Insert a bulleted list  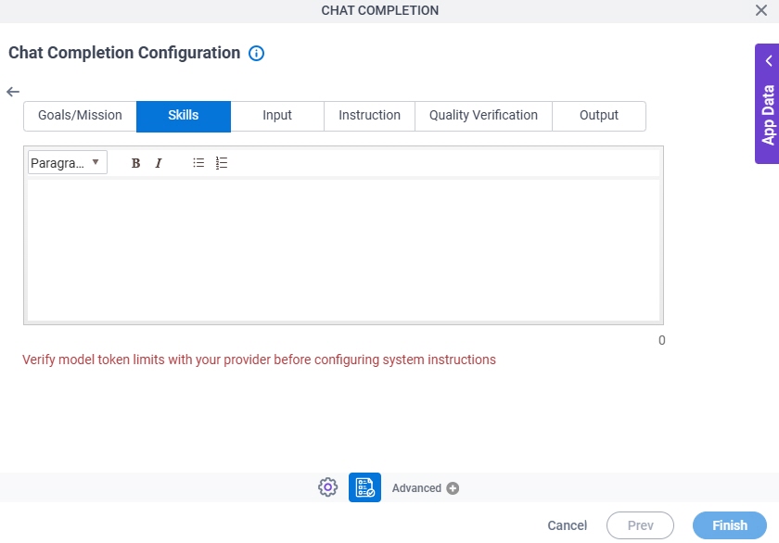coord(198,163)
